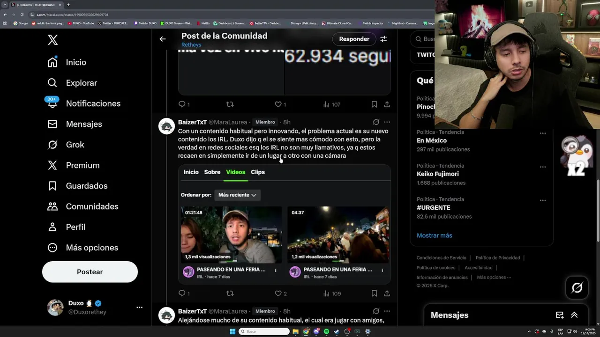The height and width of the screenshot is (337, 600).
Task: Open options for #URGENTE trend
Action: [x=543, y=200]
